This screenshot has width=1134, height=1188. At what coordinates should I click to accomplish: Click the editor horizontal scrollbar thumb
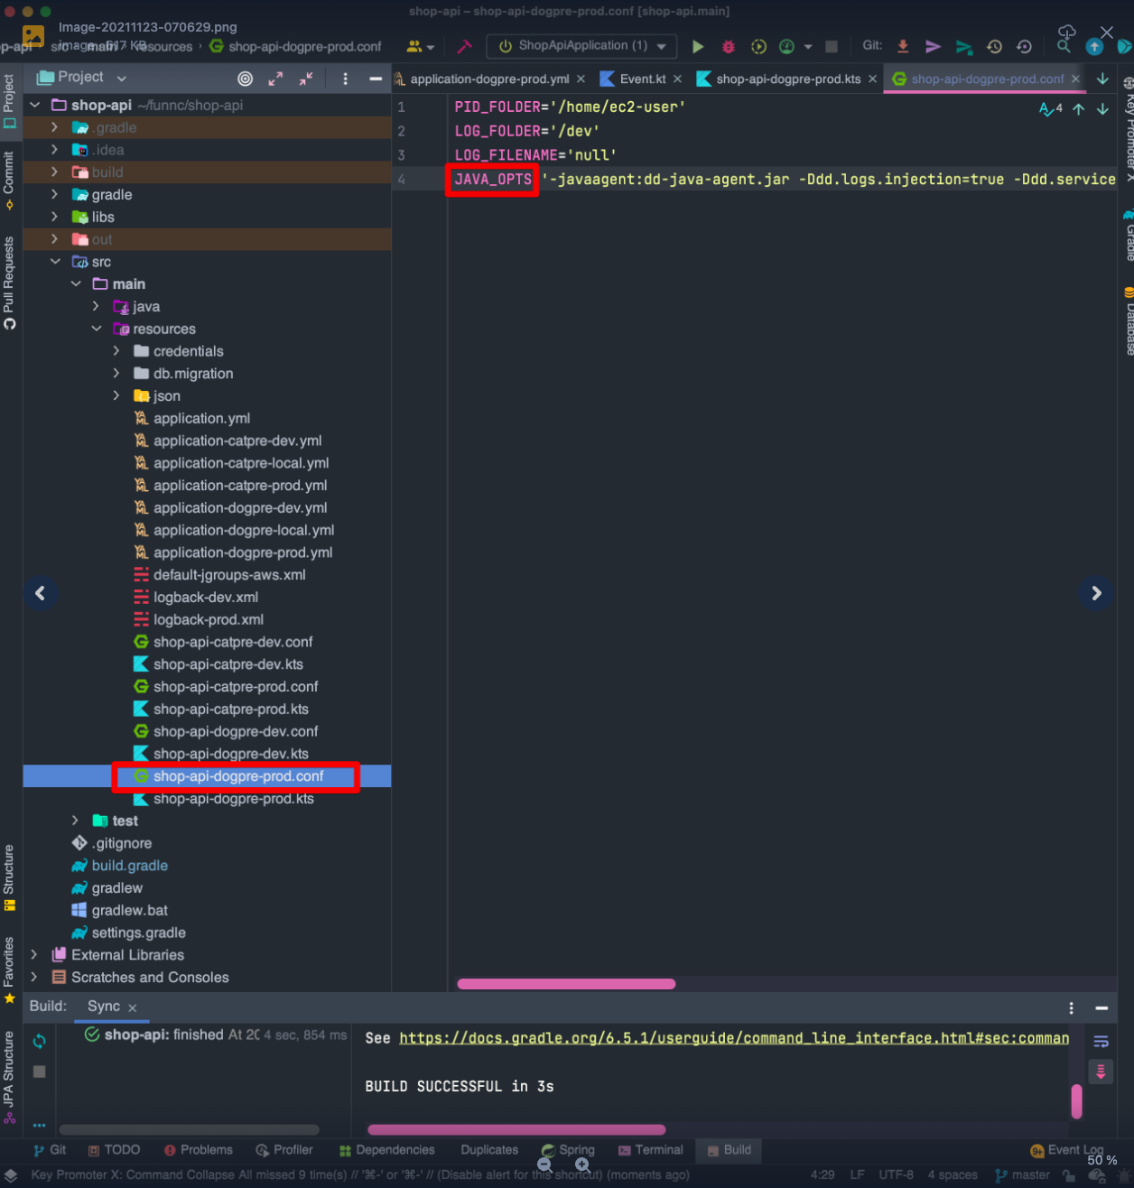point(566,984)
